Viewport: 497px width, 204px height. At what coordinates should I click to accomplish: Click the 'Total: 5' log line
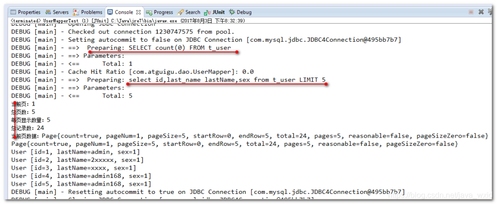click(72, 95)
